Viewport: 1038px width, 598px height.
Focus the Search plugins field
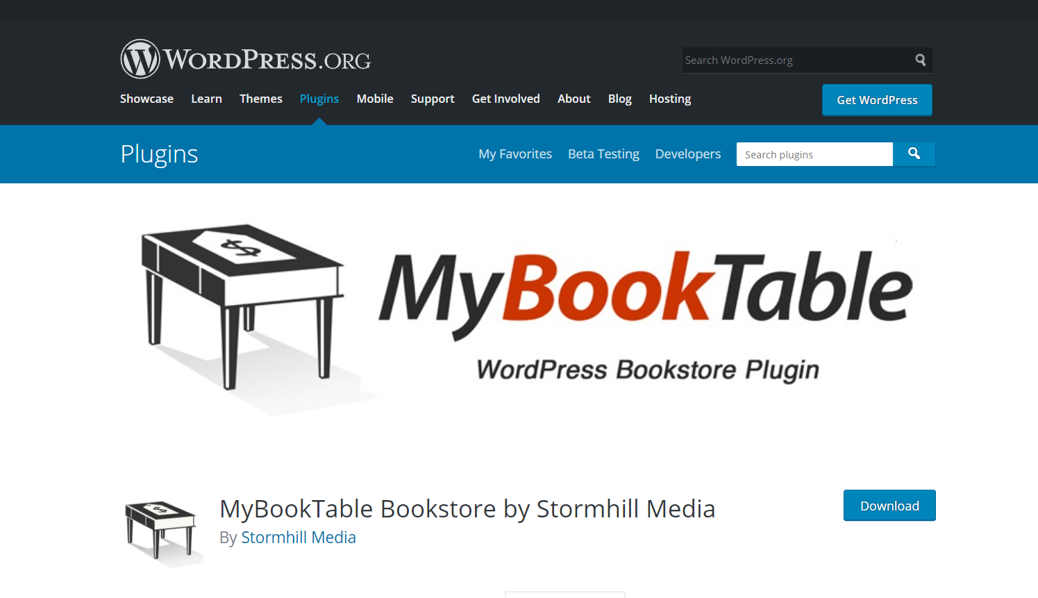pos(814,154)
